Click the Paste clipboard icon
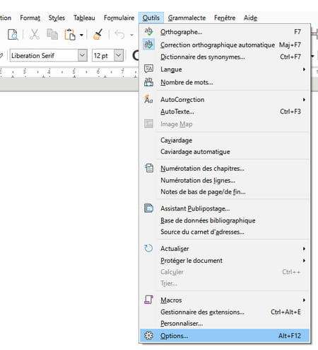318x350 pixels. click(70, 35)
